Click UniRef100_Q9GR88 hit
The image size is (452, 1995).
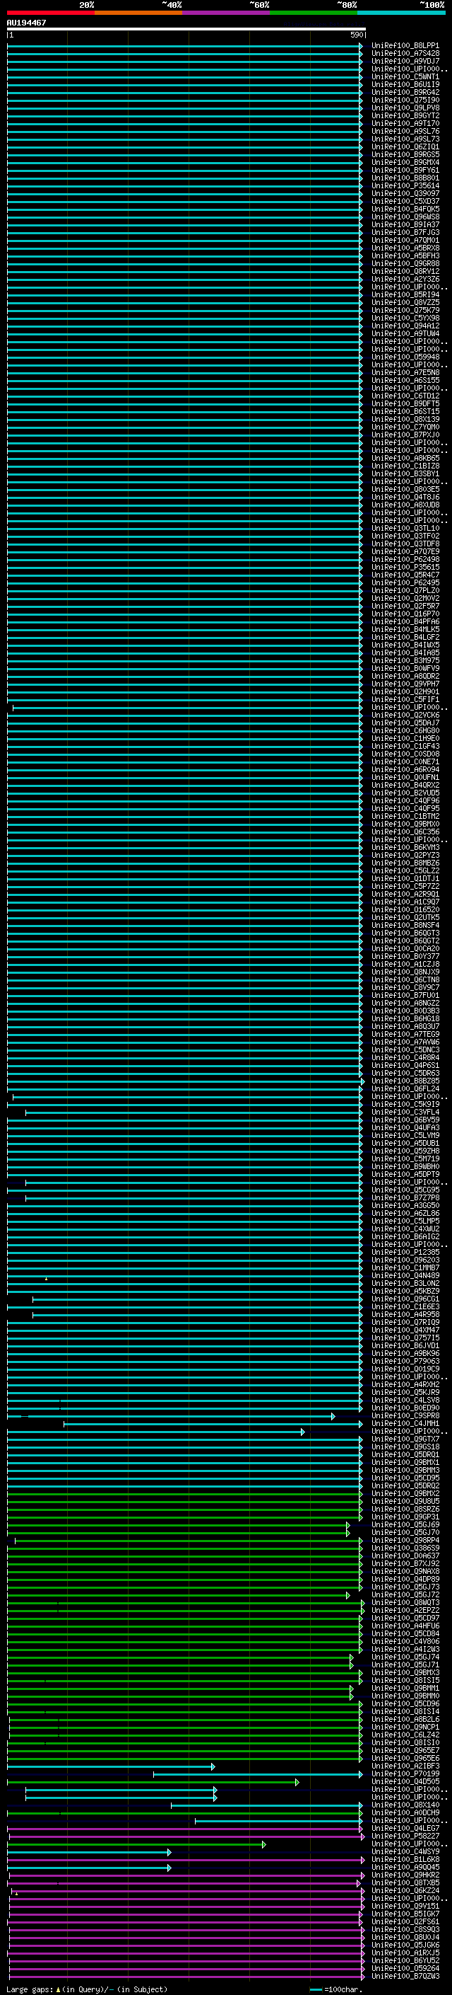point(405,263)
